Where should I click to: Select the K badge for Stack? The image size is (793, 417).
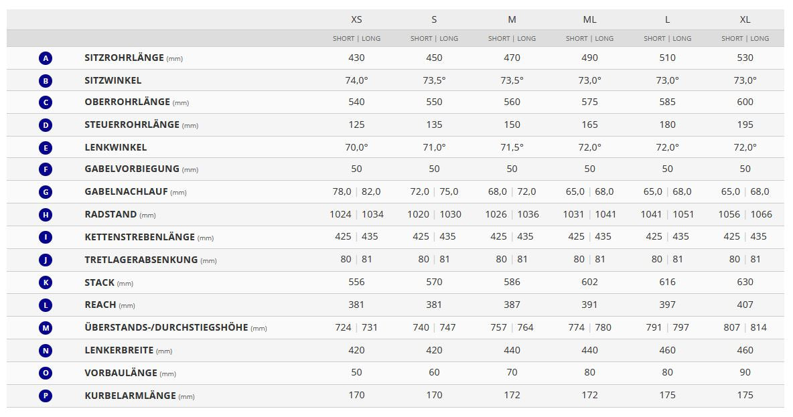click(46, 282)
